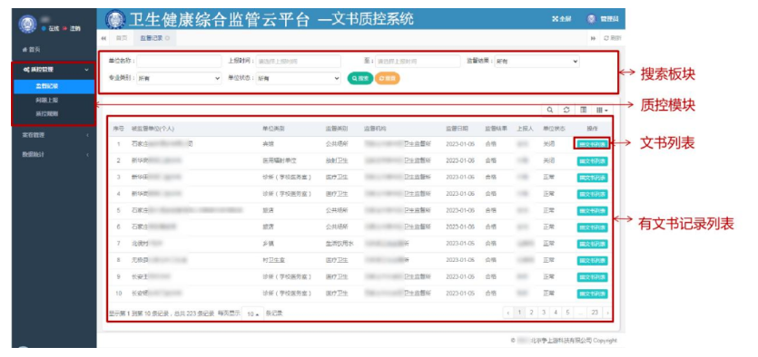Click the 被监督单位(个人) column header
The width and height of the screenshot is (758, 357).
point(153,129)
